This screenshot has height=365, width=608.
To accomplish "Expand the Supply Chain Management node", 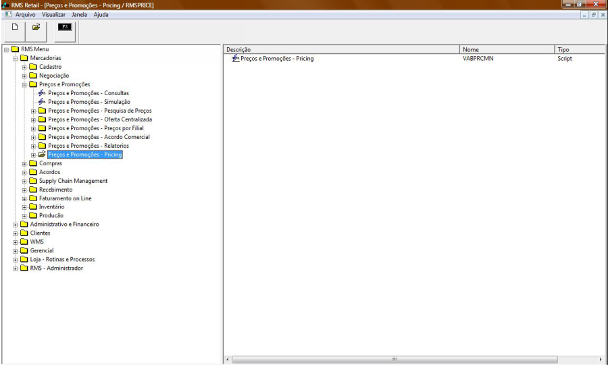I will tap(24, 181).
